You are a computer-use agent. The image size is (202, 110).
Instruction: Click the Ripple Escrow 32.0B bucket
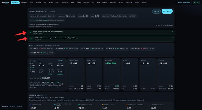[x=41, y=106]
